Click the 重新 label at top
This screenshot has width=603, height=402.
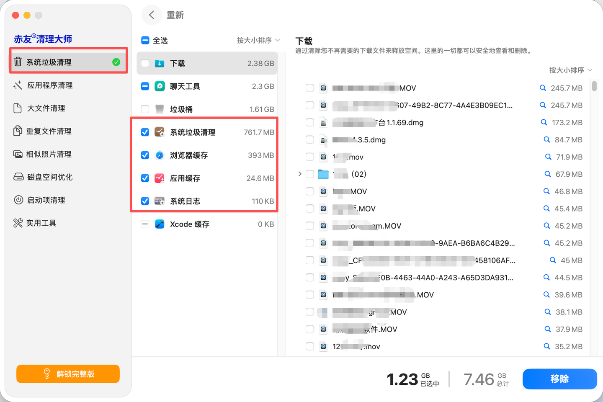[x=175, y=15]
